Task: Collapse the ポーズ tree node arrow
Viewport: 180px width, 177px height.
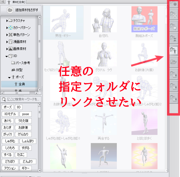Action: click(9, 78)
